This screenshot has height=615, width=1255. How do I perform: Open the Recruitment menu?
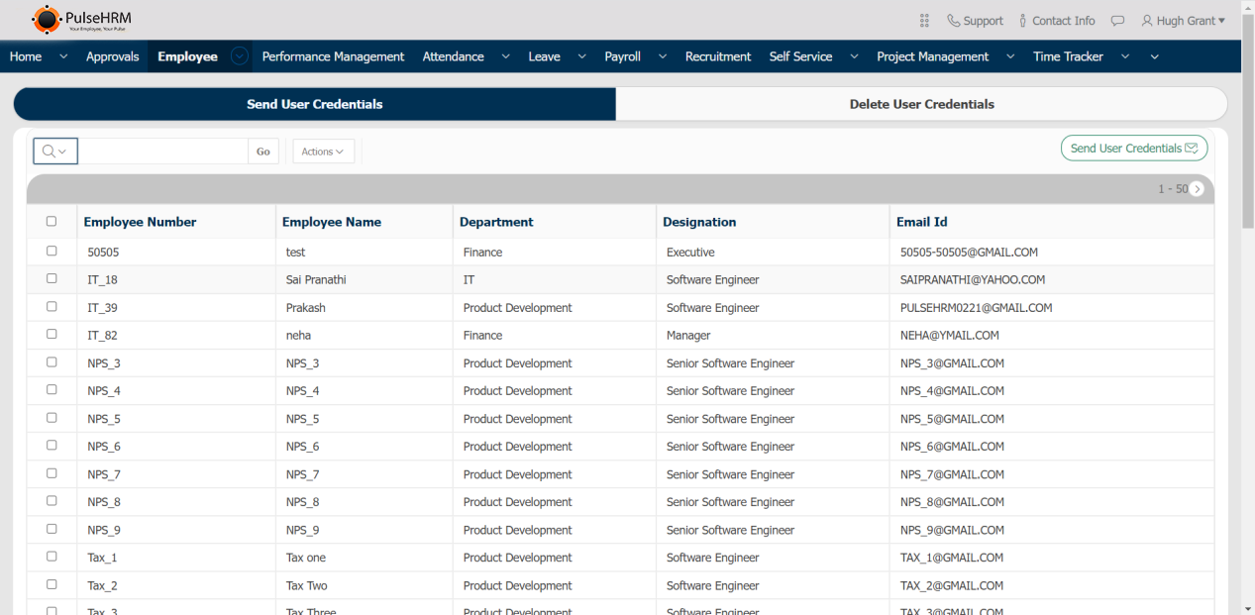717,56
